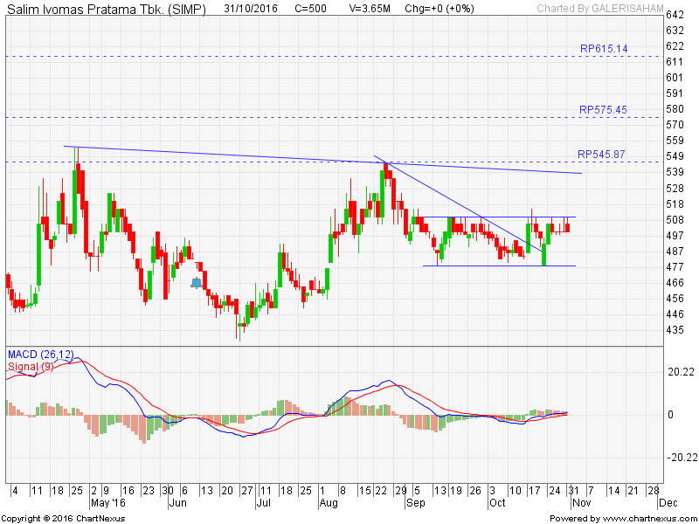Select Dec on the time axis
Image resolution: width=699 pixels, height=524 pixels.
point(667,504)
